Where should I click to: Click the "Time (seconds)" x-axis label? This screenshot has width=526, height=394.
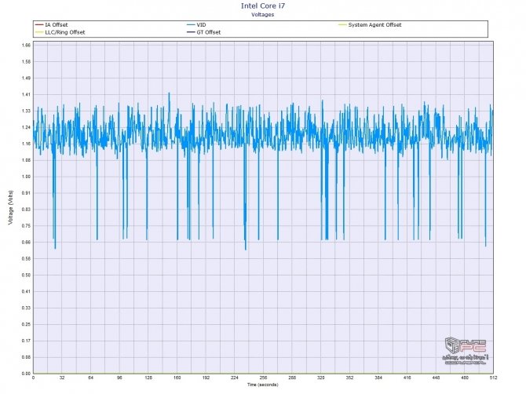[x=263, y=385]
